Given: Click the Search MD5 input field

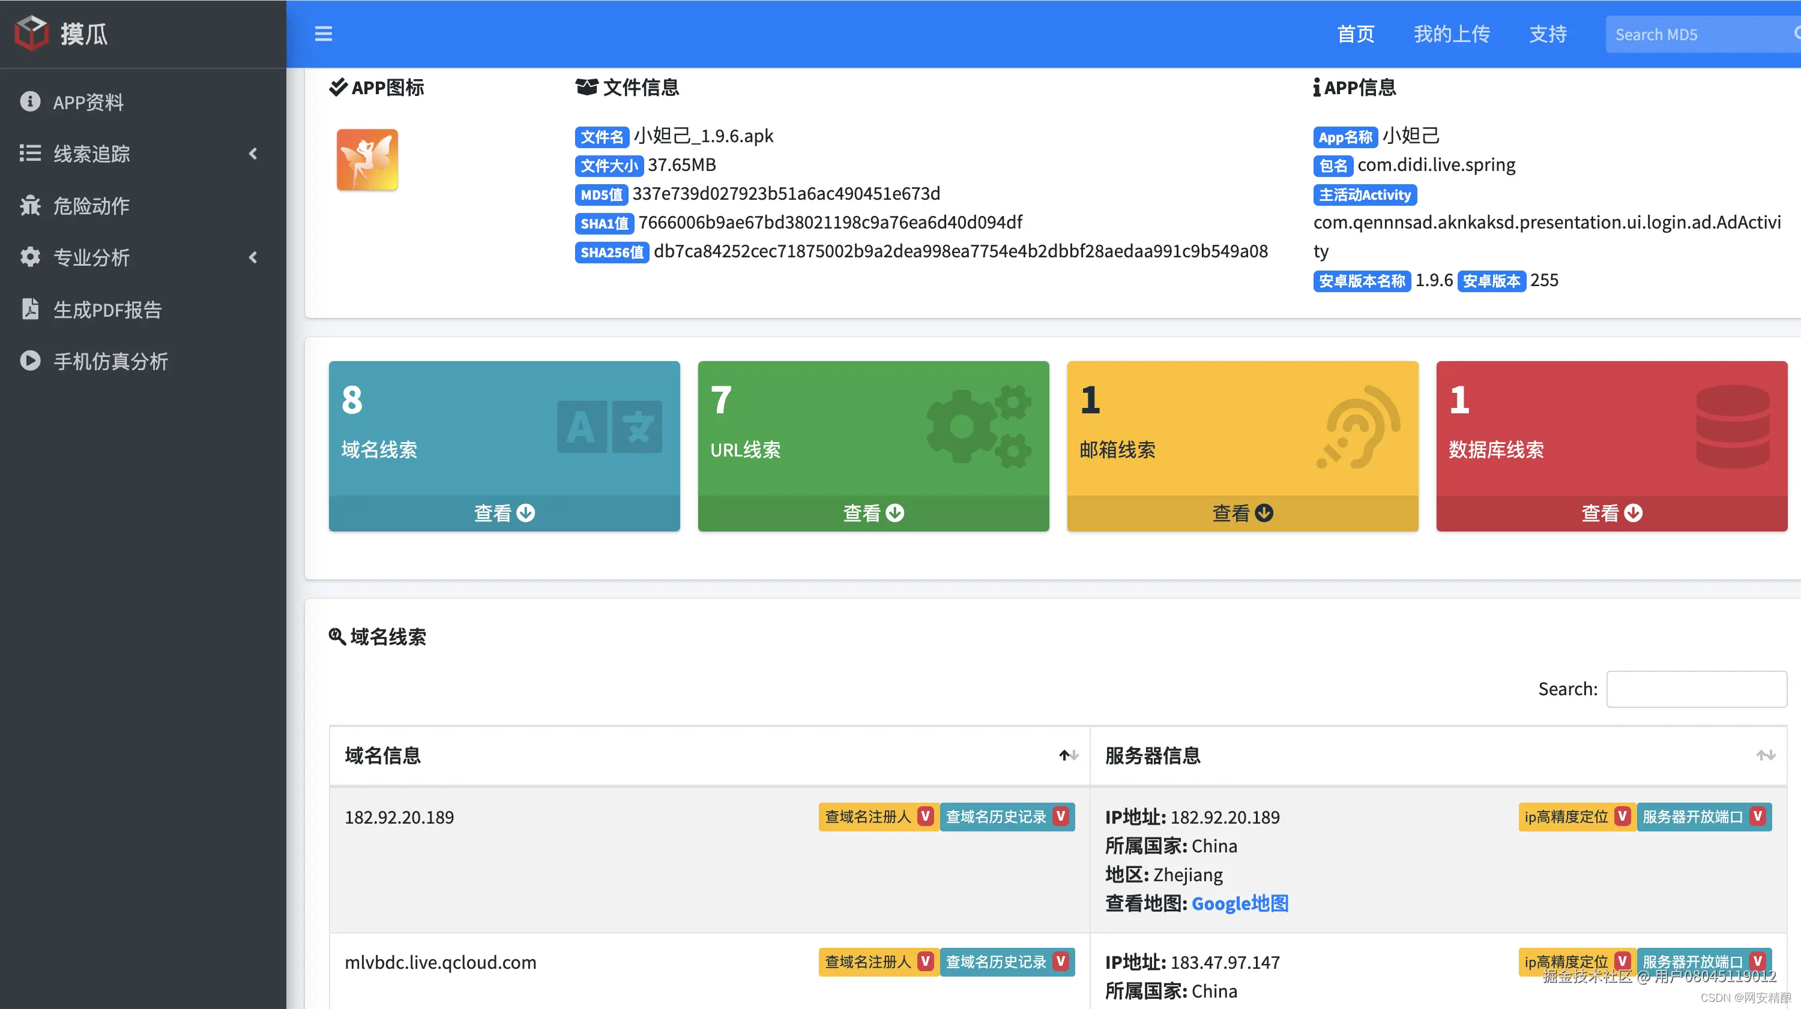Looking at the screenshot, I should 1699,33.
